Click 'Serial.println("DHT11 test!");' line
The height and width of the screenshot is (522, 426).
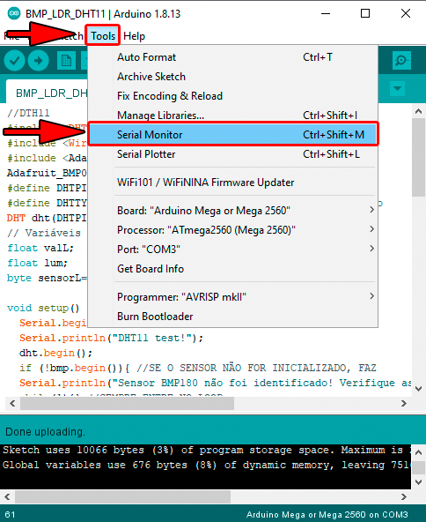pyautogui.click(x=111, y=338)
